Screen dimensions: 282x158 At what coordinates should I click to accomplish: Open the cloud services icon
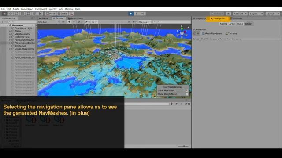(x=228, y=14)
